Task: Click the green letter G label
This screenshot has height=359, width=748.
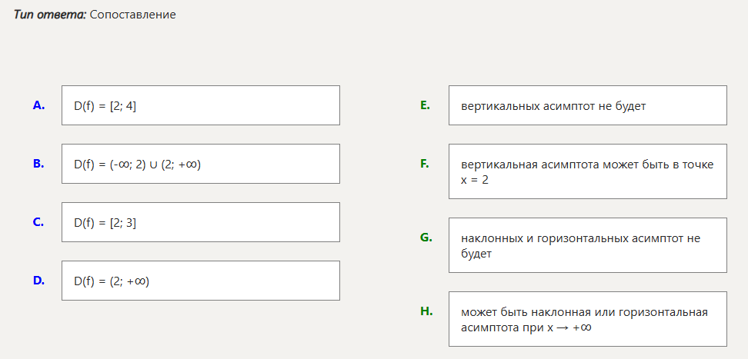Action: click(x=426, y=238)
